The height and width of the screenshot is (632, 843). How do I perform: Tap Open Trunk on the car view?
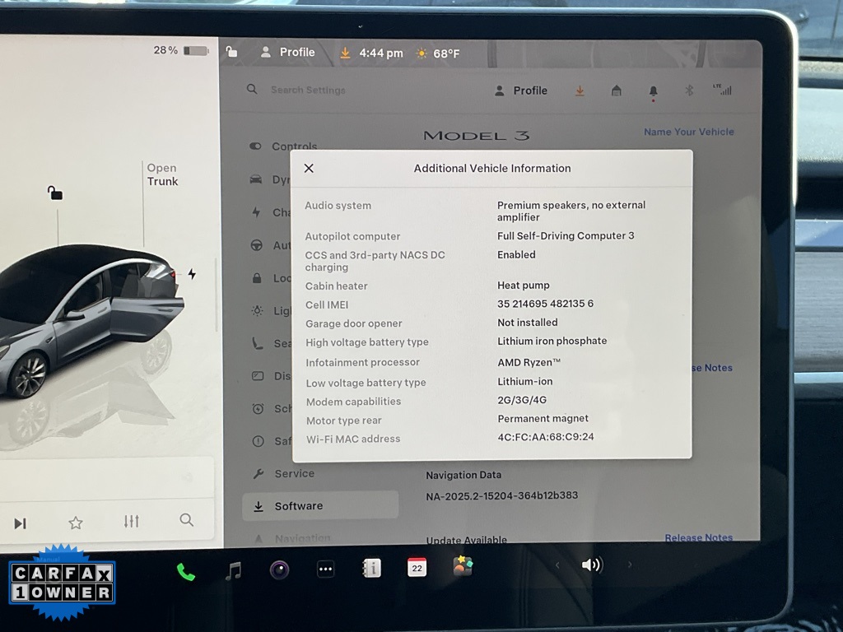(x=162, y=174)
